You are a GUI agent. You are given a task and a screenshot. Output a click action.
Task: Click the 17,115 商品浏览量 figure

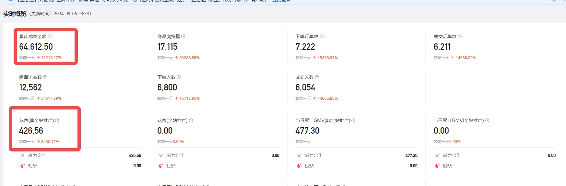click(x=167, y=47)
